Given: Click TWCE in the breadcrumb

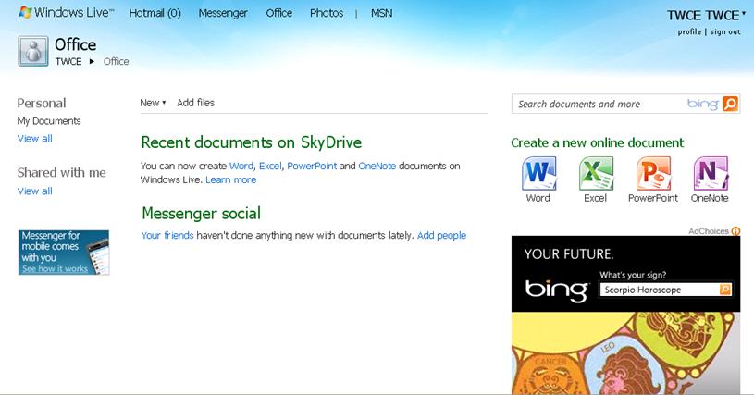Looking at the screenshot, I should [68, 61].
